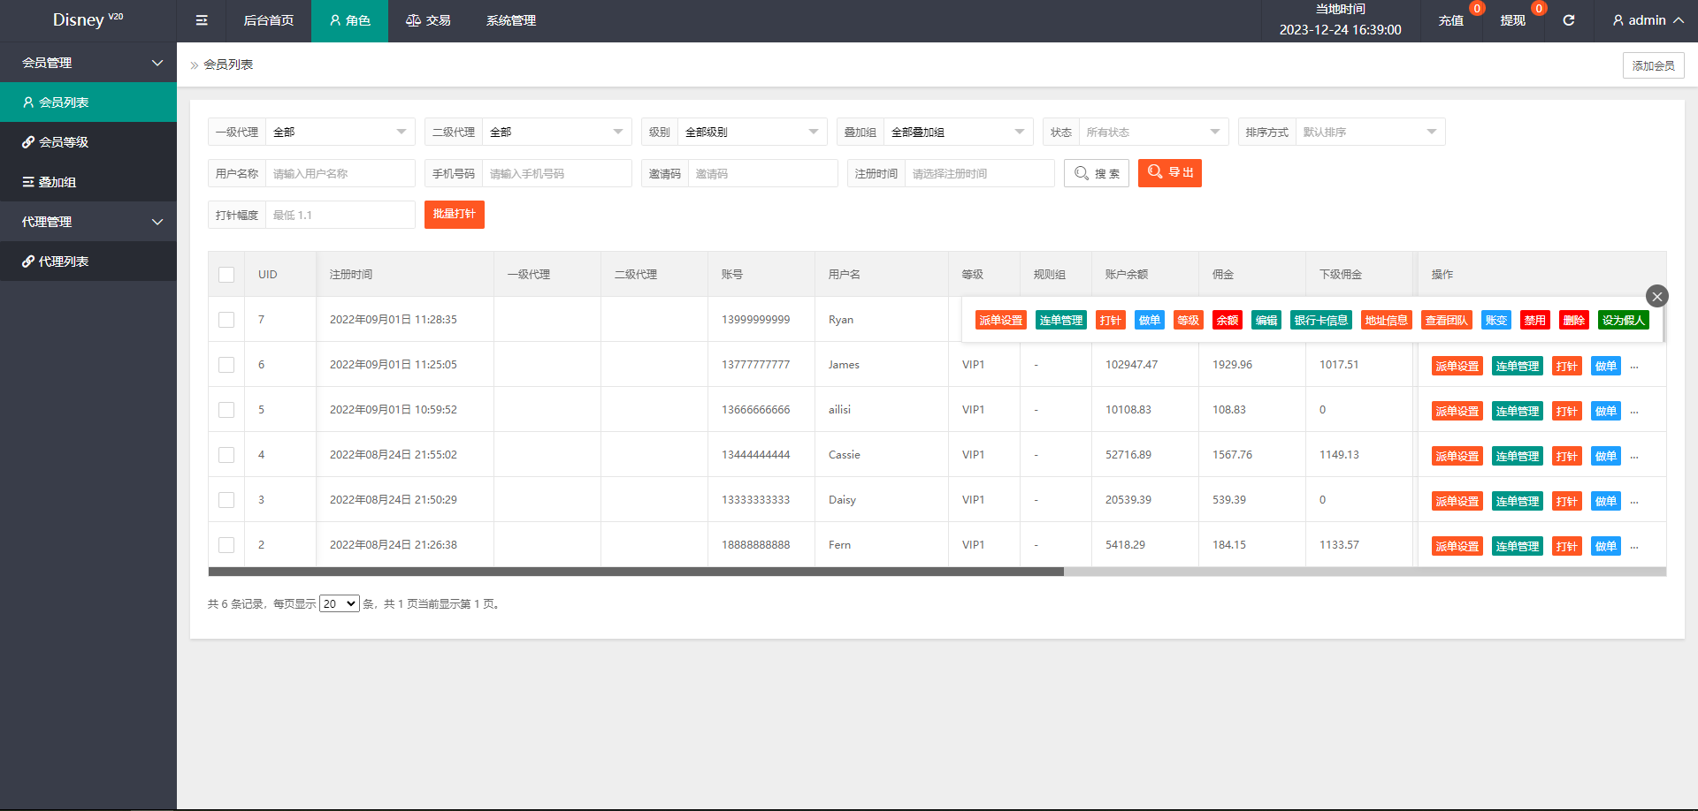Open the 系统管理 top menu
Screen dimensions: 1698x811
pos(510,20)
